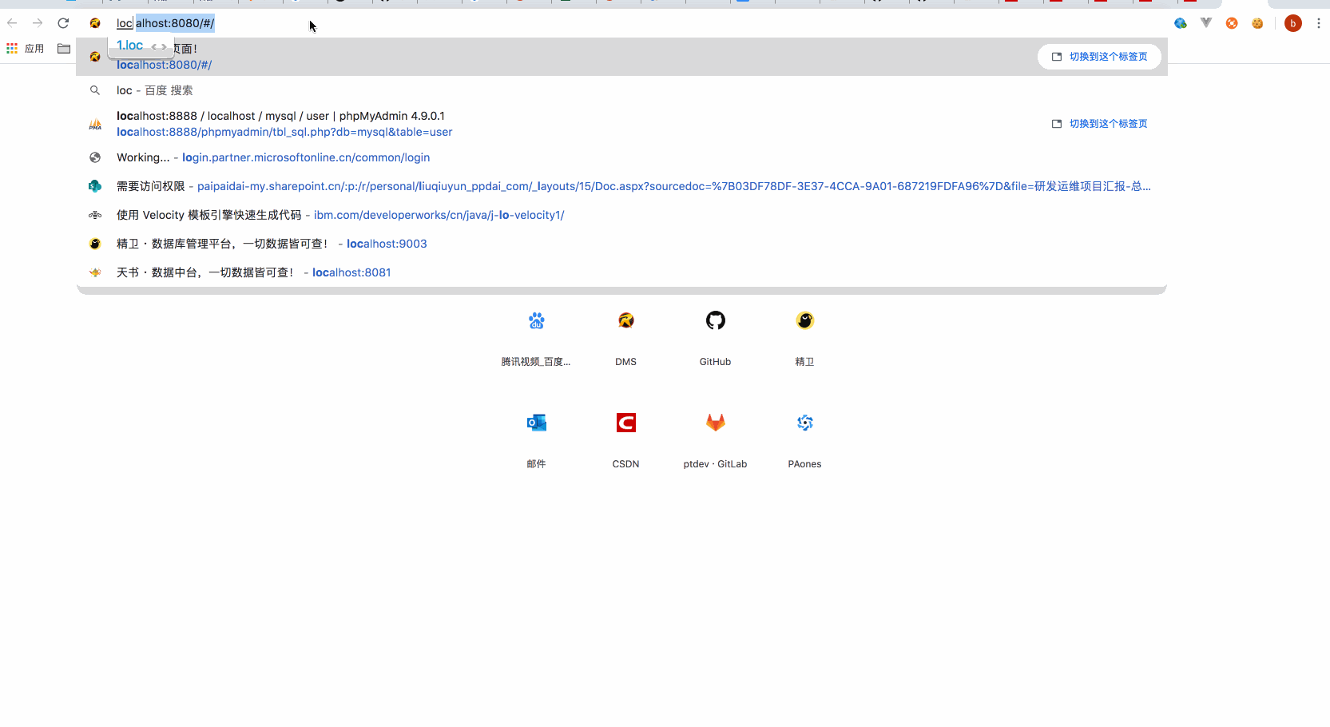Click the gray V extension icon
The height and width of the screenshot is (727, 1330).
(x=1206, y=23)
